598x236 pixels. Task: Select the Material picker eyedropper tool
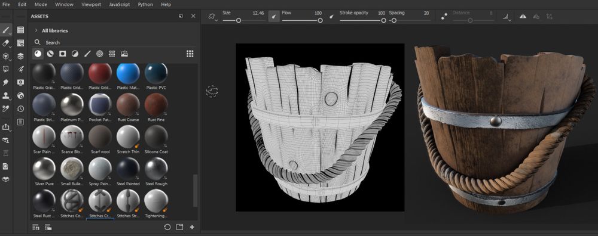coord(6,108)
